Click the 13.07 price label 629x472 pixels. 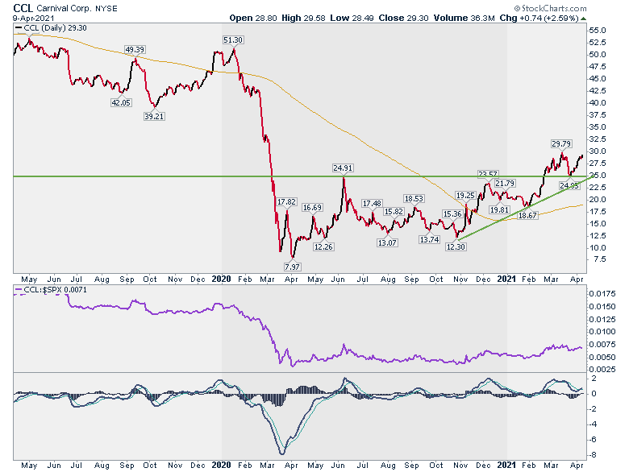[x=388, y=242]
